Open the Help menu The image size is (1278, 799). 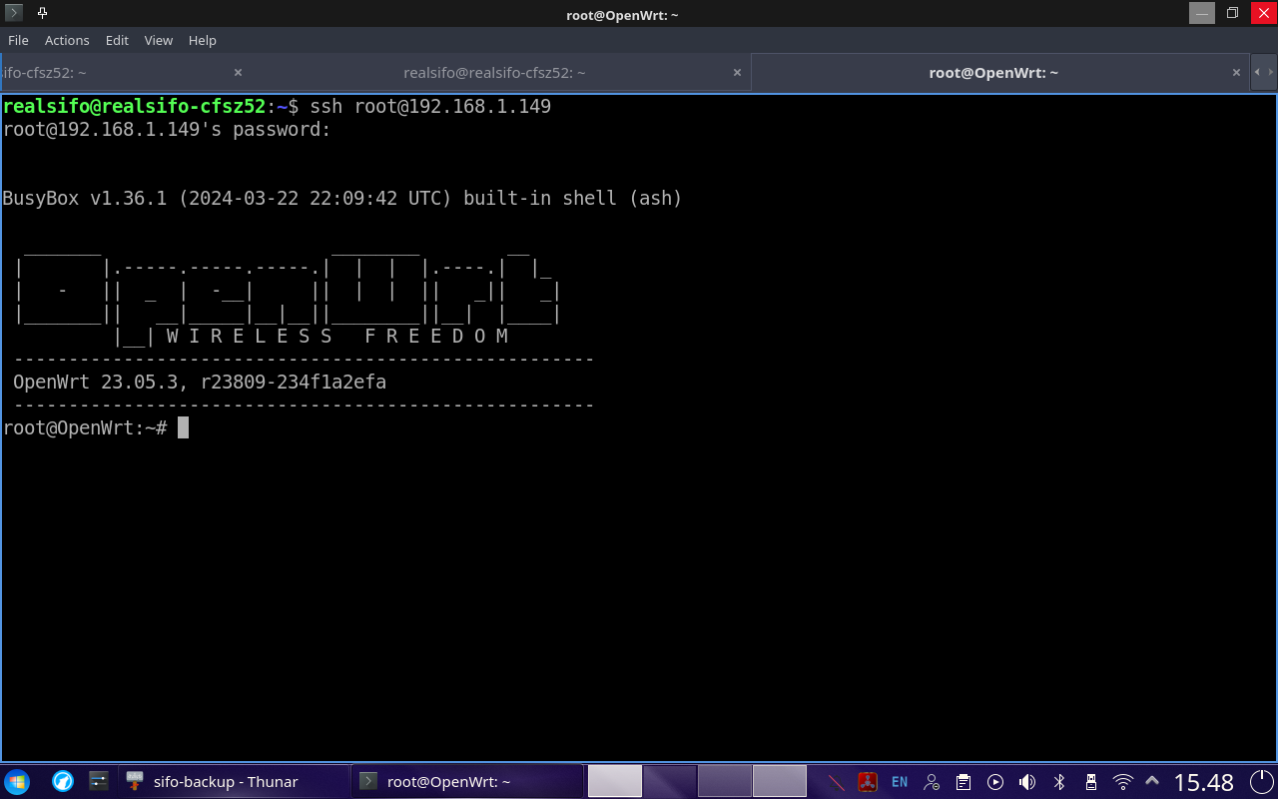(203, 40)
